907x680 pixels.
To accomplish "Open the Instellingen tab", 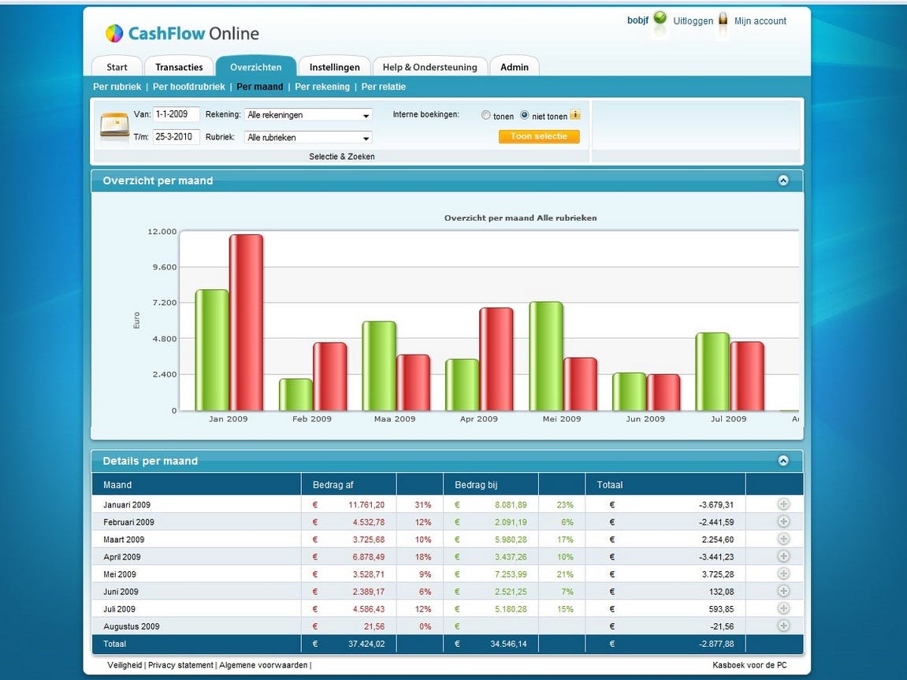I will (334, 67).
